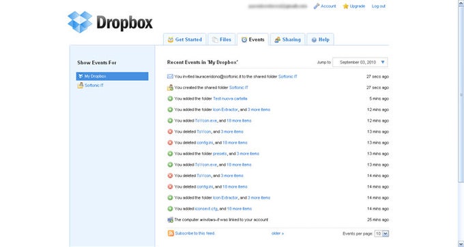Show events for the Softonic IT folder in the sidebar
The height and width of the screenshot is (247, 464).
pyautogui.click(x=93, y=86)
